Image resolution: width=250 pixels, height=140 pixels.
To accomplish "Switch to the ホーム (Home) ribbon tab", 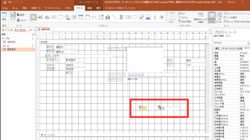I will pyautogui.click(x=15, y=8).
